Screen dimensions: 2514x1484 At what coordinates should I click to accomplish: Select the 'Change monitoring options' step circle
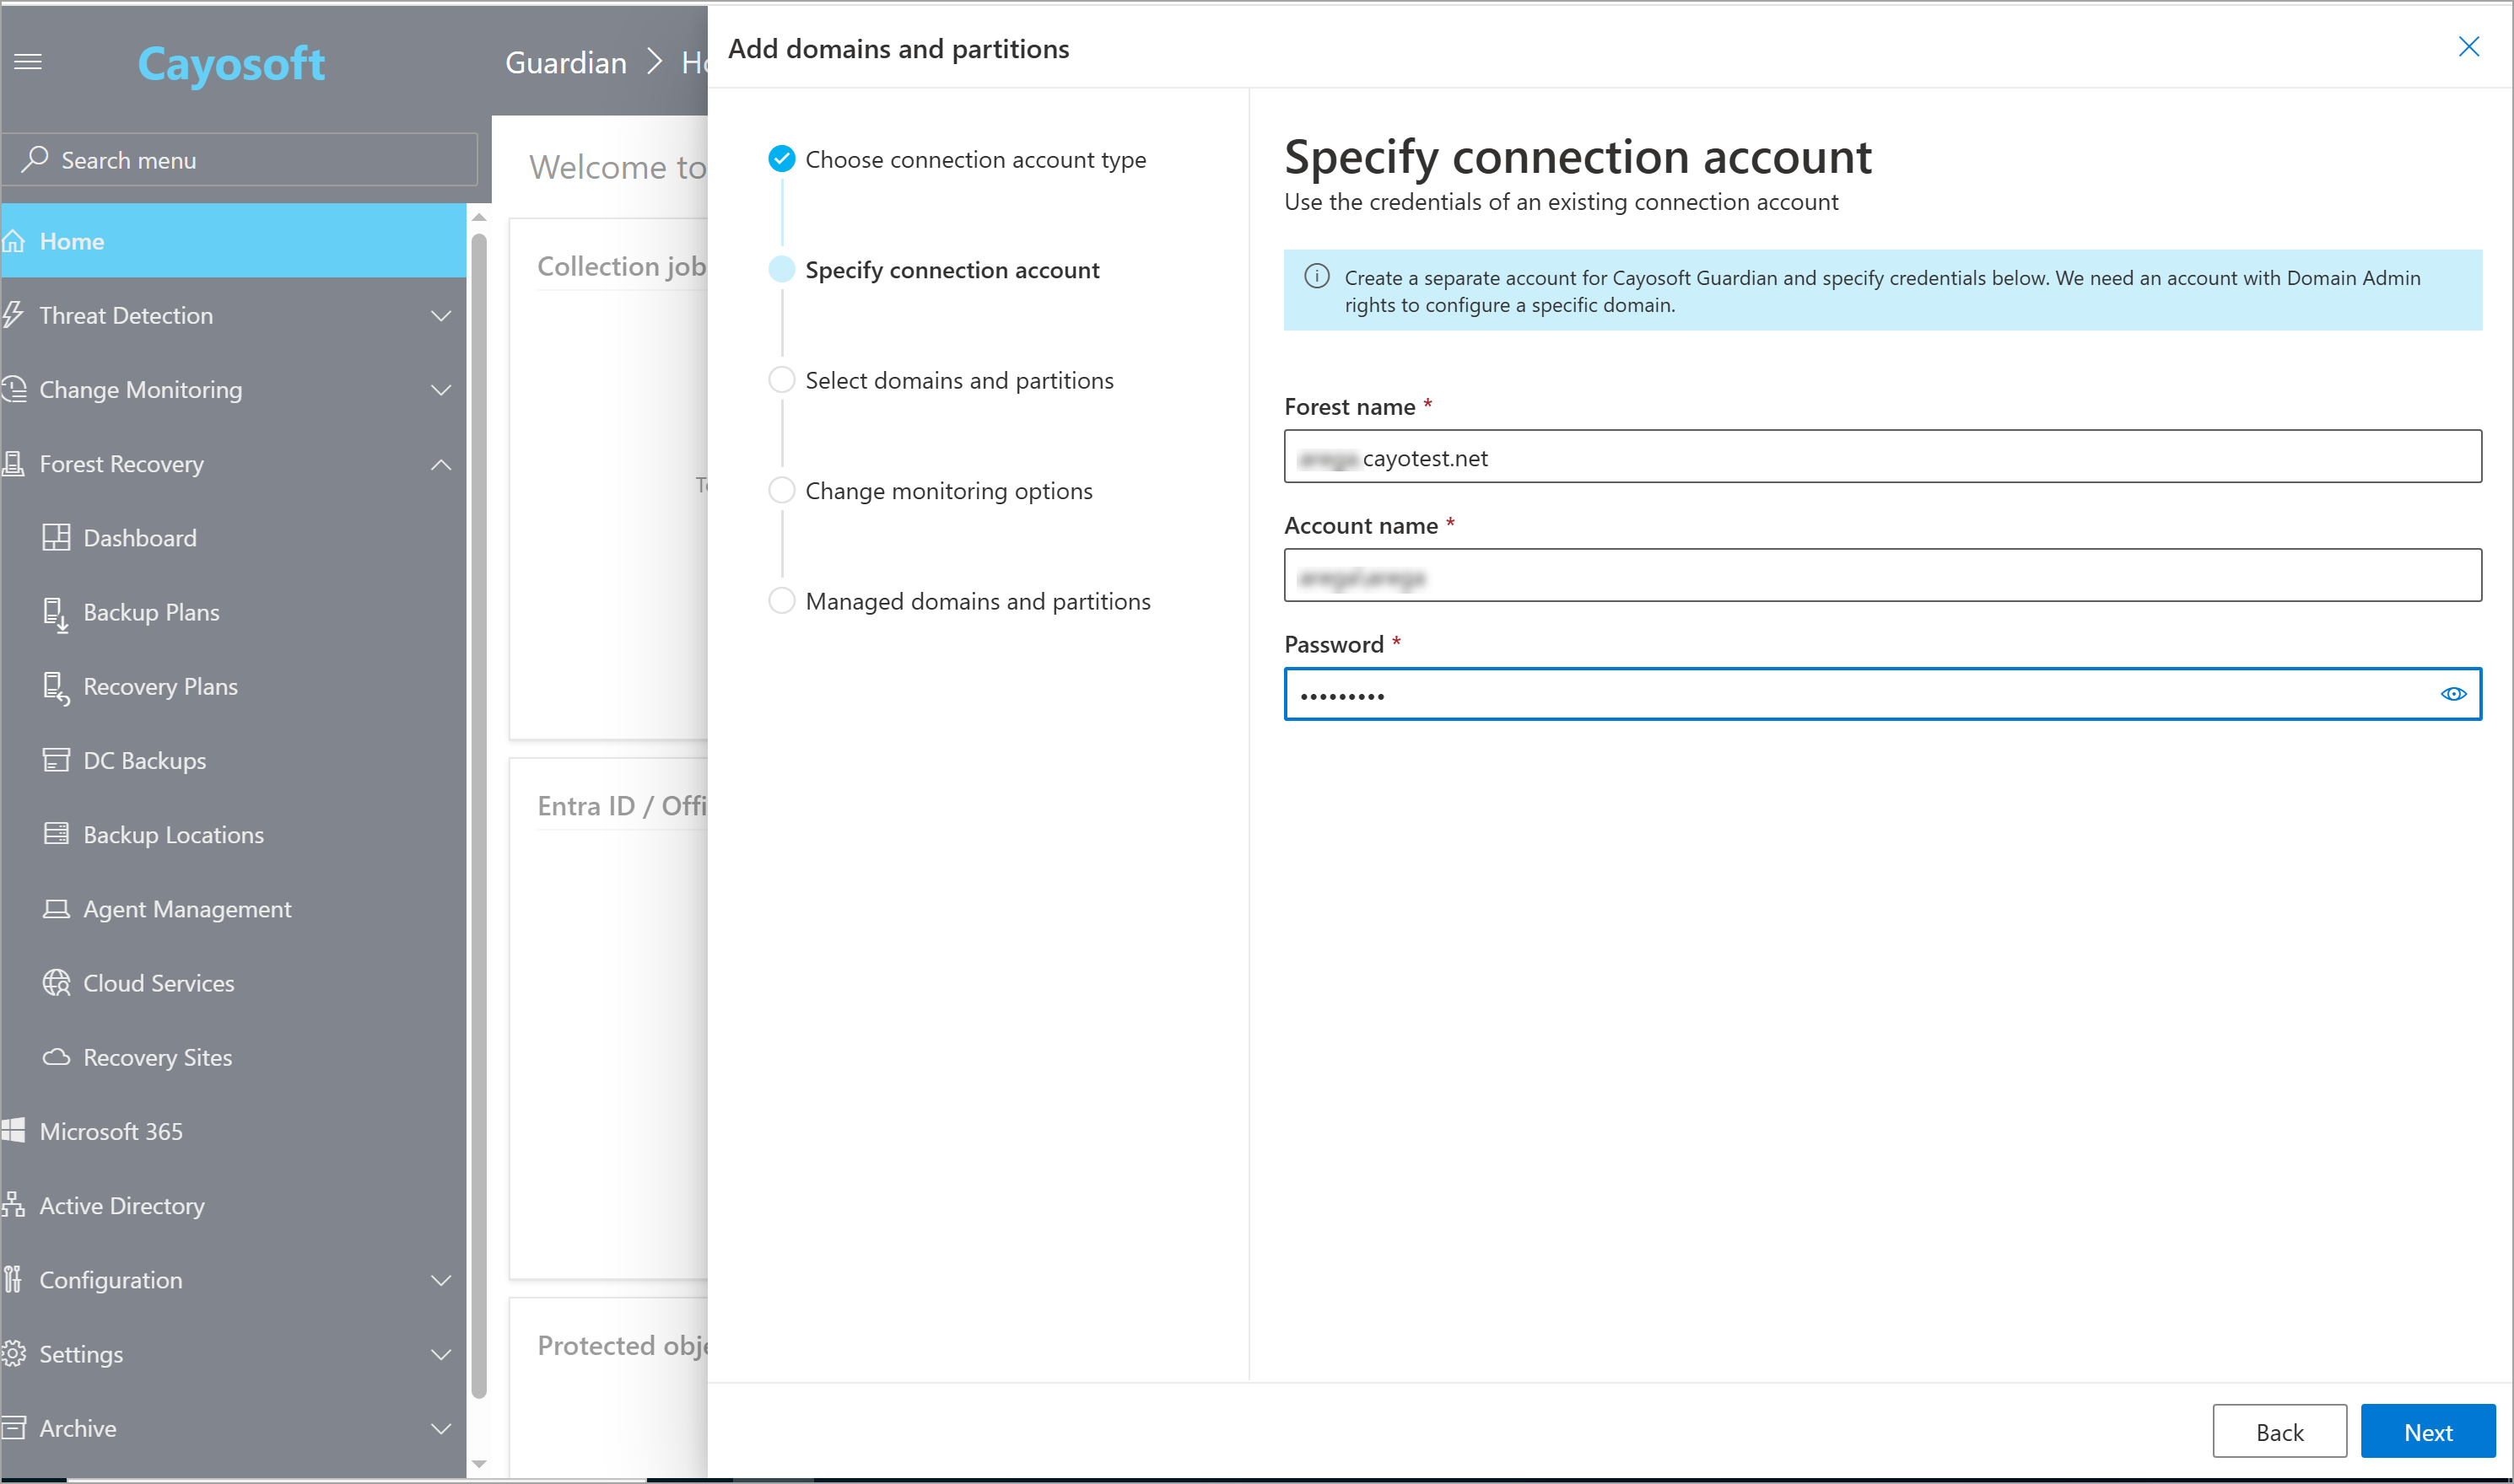tap(781, 491)
